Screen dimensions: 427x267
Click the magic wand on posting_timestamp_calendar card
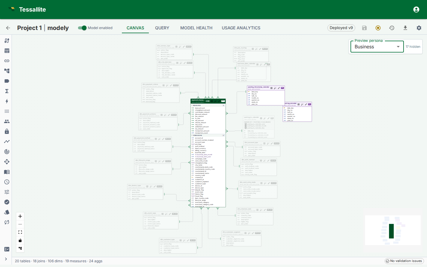click(x=275, y=88)
